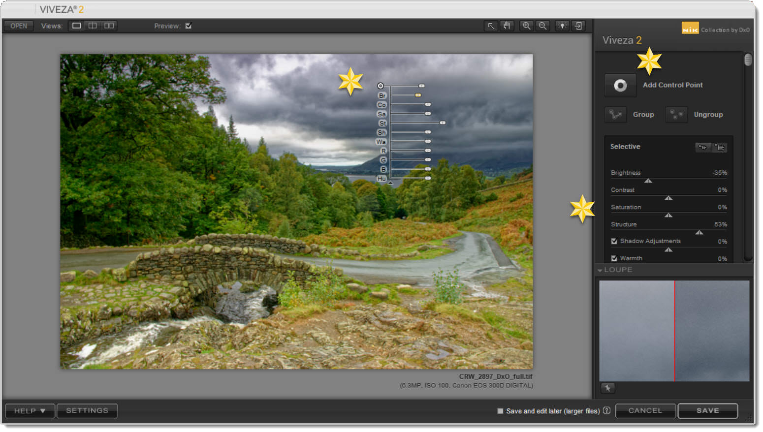Click the Group label
Image resolution: width=763 pixels, height=432 pixels.
pos(643,115)
